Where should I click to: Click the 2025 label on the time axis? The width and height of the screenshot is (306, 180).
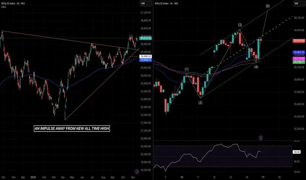[x=33, y=177]
